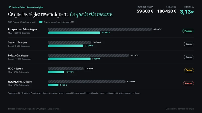Click the MER réel 3,13× figure
Screen dimensions: 202x113
pos(187,12)
